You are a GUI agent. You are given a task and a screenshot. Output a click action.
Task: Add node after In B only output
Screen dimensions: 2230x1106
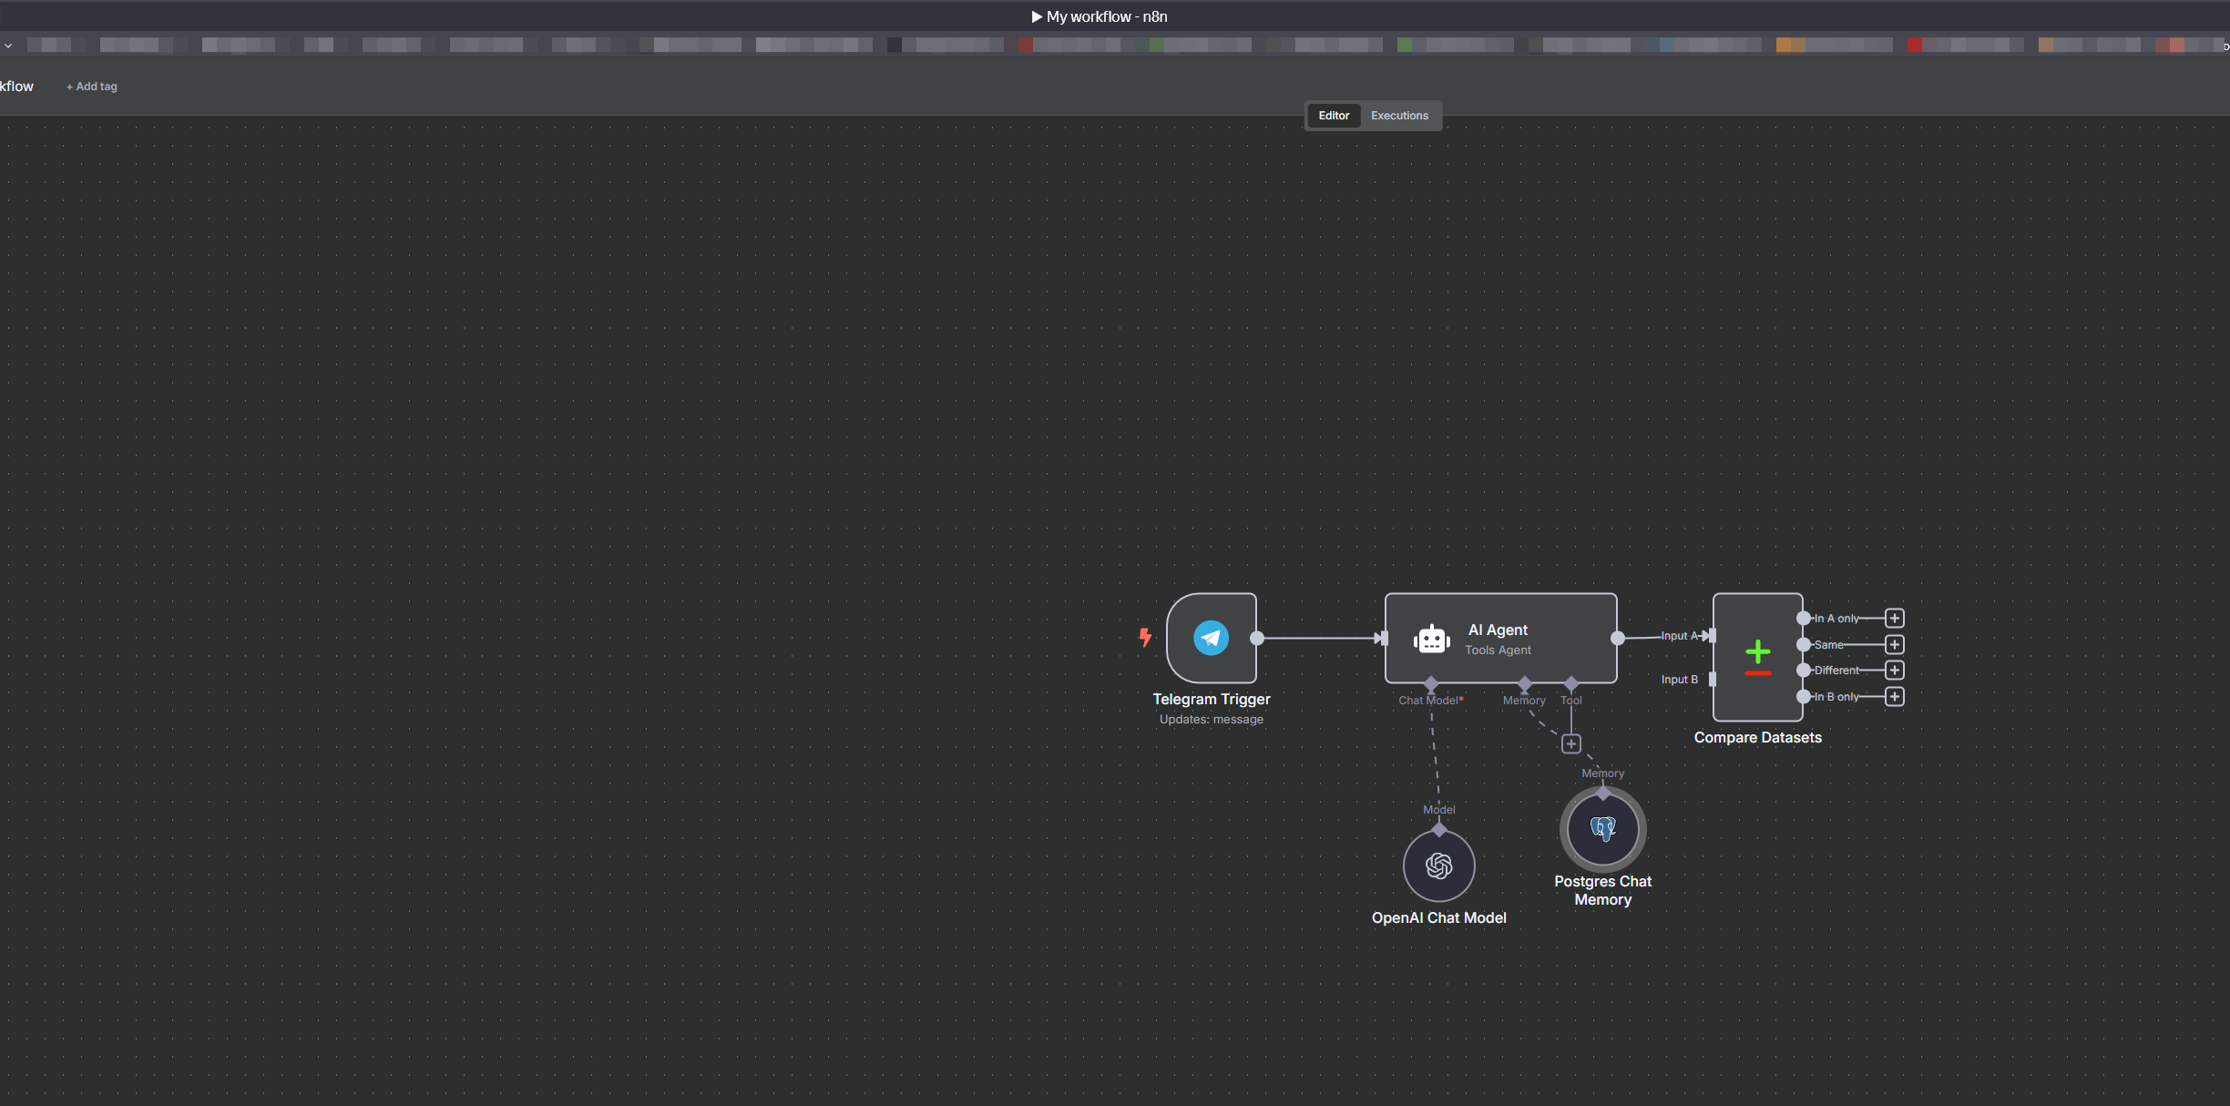1895,697
